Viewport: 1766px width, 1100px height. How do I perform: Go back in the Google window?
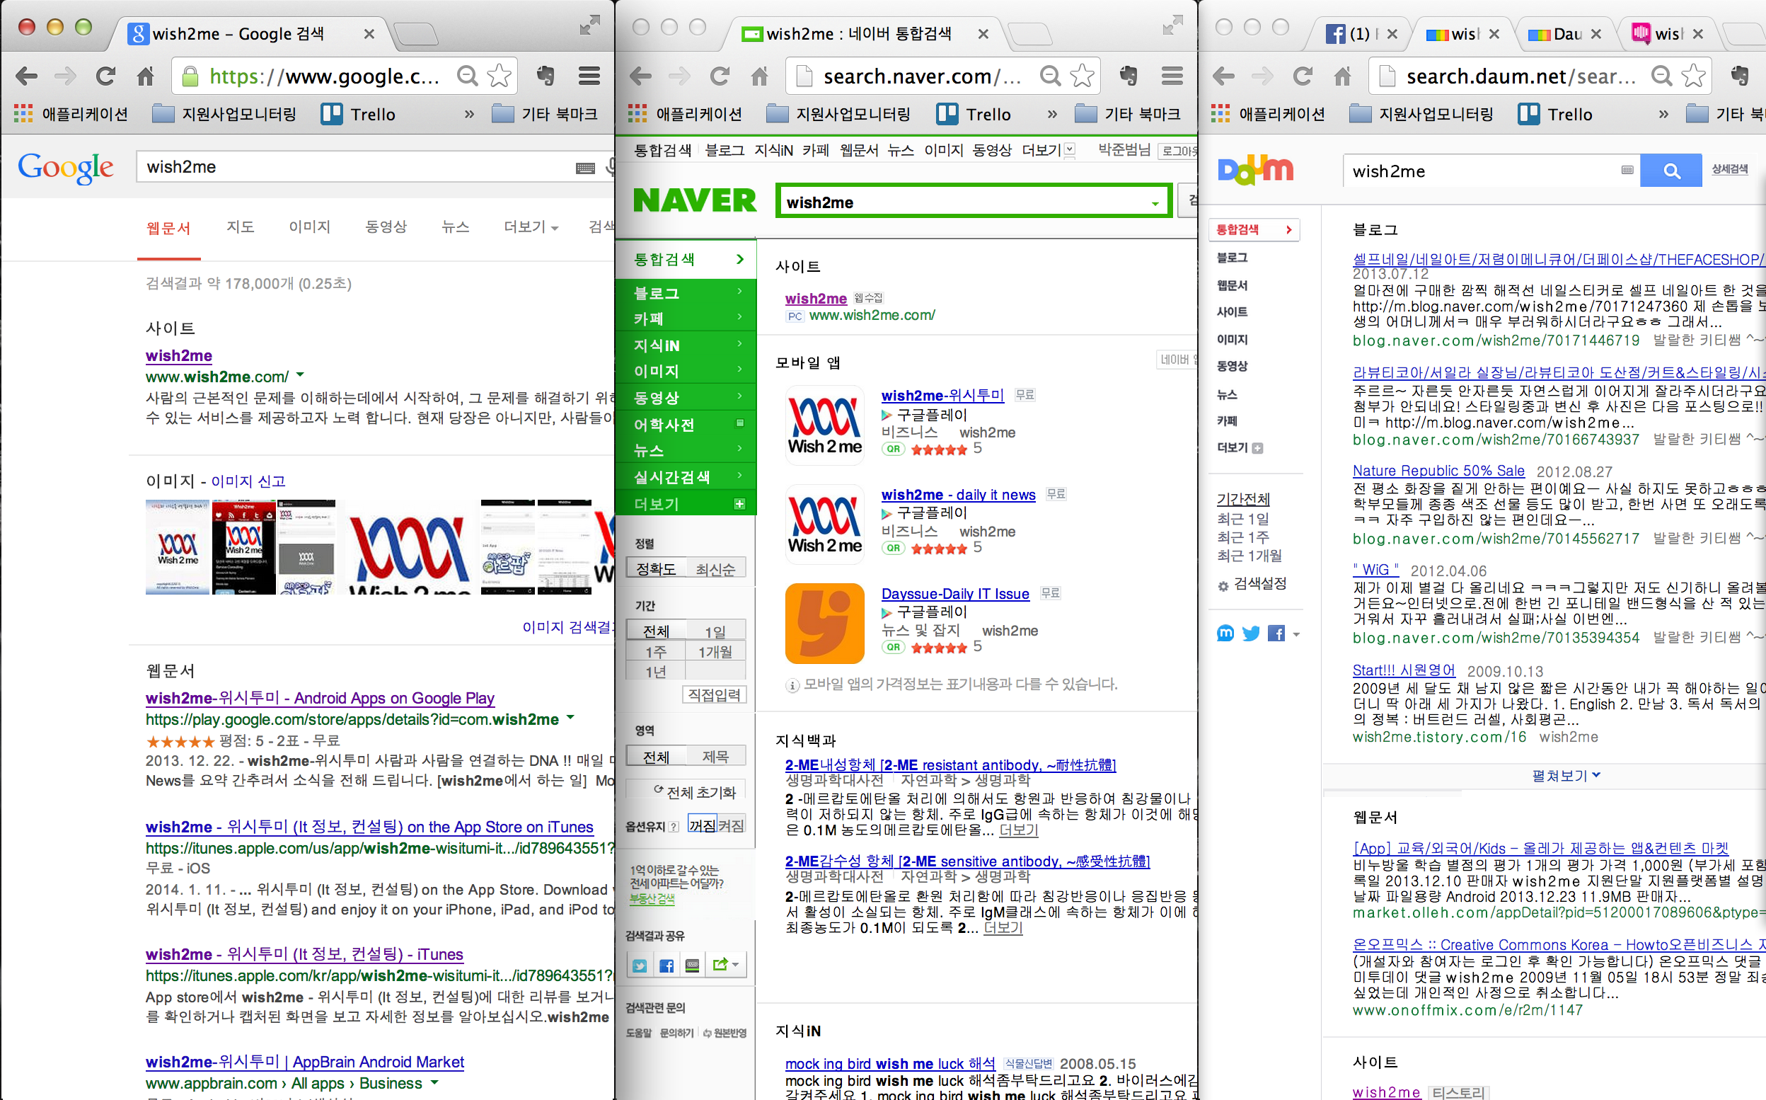27,76
